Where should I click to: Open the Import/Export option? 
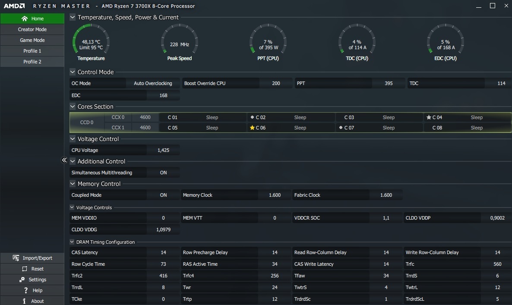(32, 258)
